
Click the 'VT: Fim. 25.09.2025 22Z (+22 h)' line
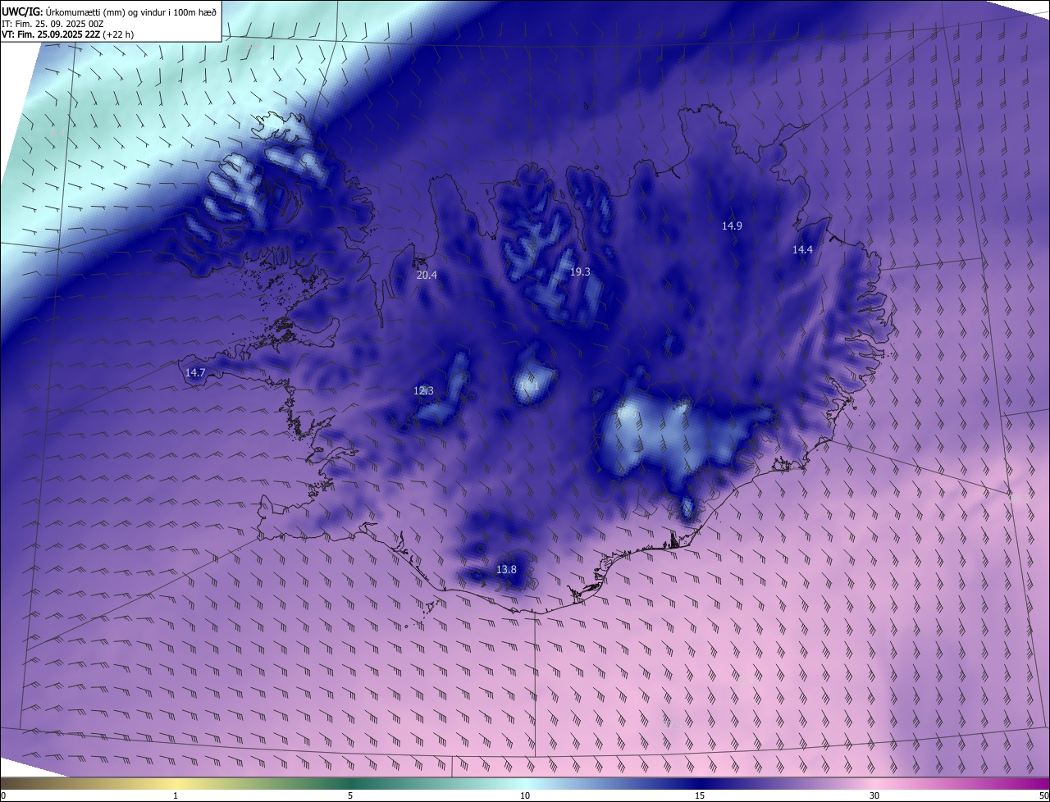[67, 34]
